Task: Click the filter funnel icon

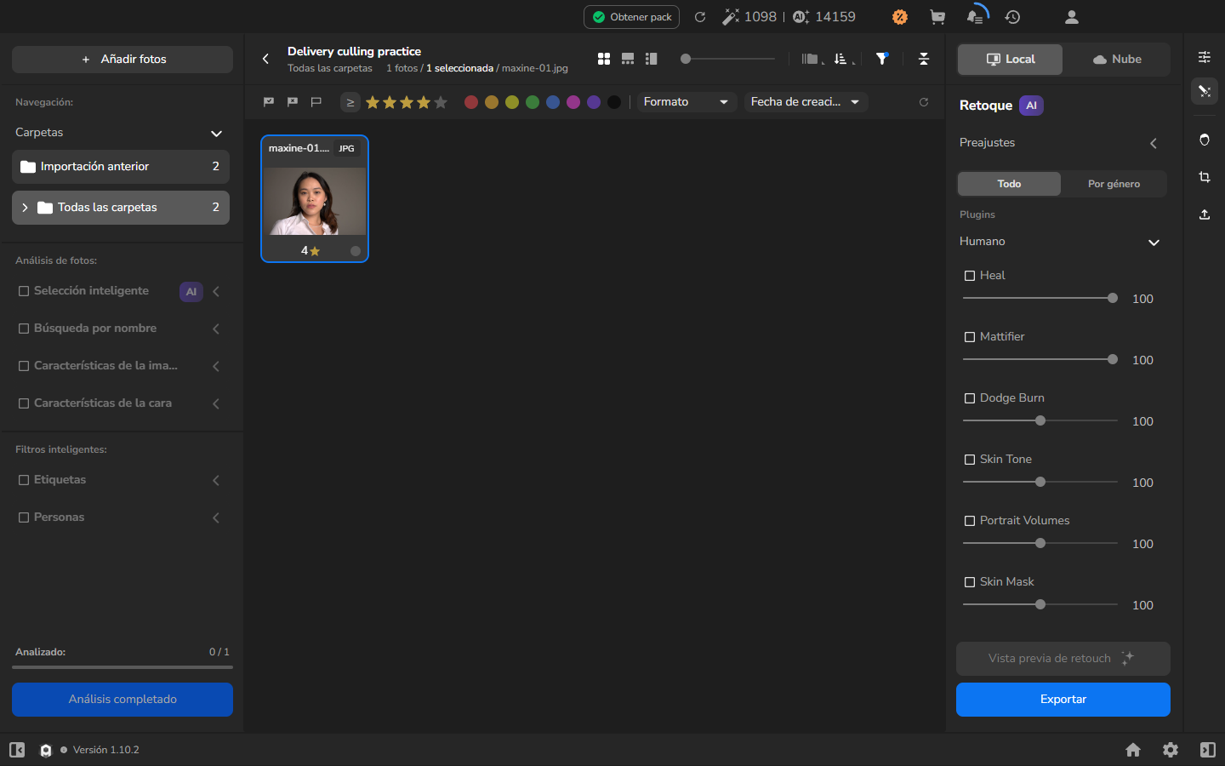Action: click(882, 59)
